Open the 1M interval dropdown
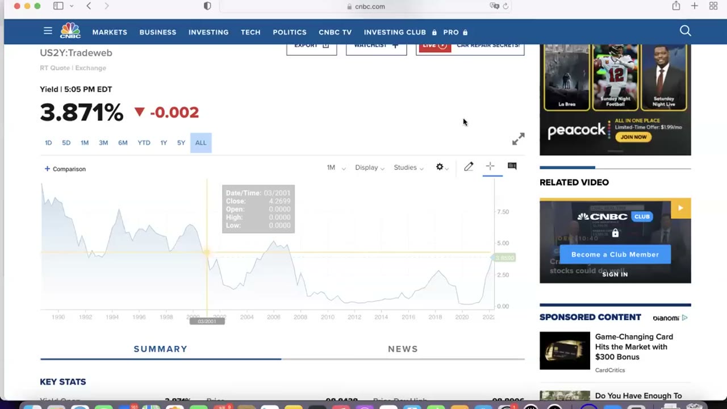The width and height of the screenshot is (727, 409). (x=336, y=168)
